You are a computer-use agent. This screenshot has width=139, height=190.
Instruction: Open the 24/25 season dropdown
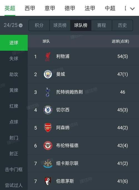[x=13, y=25]
